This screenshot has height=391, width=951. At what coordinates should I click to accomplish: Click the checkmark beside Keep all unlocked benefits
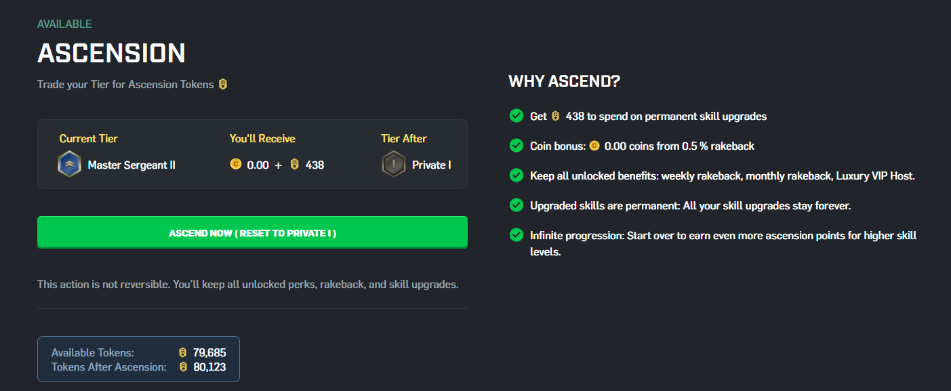coord(517,176)
